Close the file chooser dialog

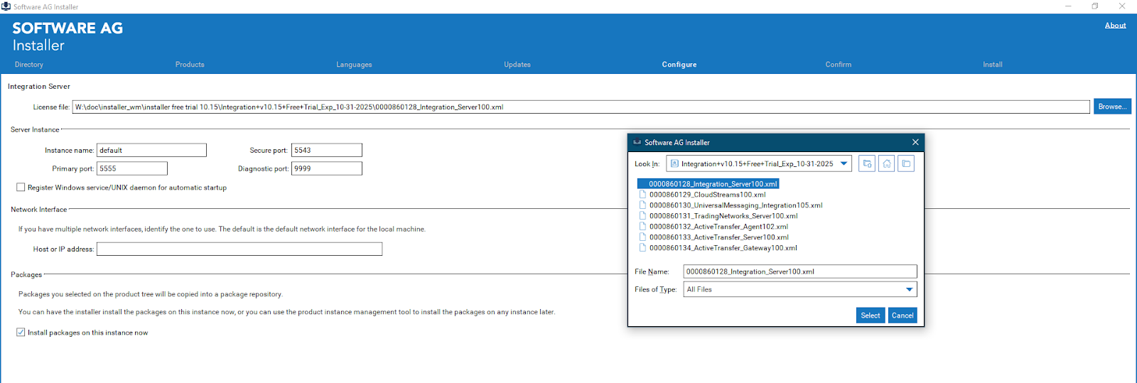[915, 142]
